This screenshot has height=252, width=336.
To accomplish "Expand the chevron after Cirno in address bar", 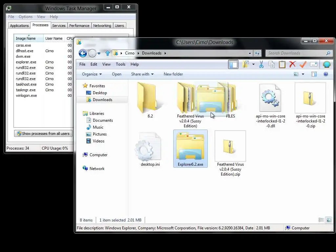I will pos(138,53).
